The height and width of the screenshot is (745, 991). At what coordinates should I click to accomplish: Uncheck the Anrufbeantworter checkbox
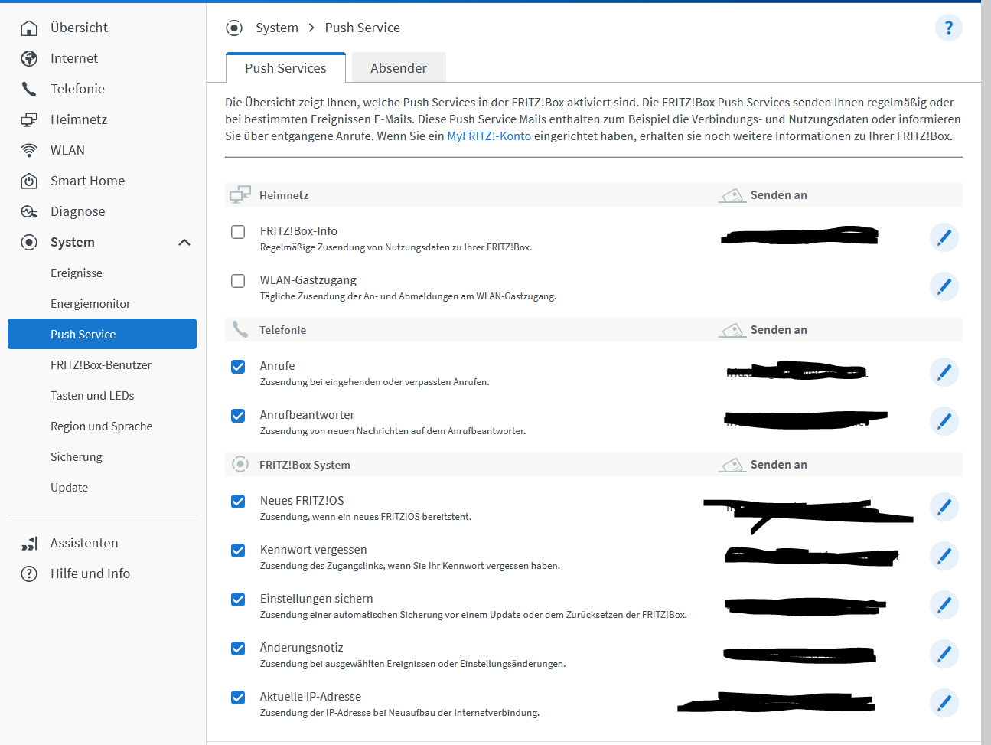pyautogui.click(x=238, y=416)
